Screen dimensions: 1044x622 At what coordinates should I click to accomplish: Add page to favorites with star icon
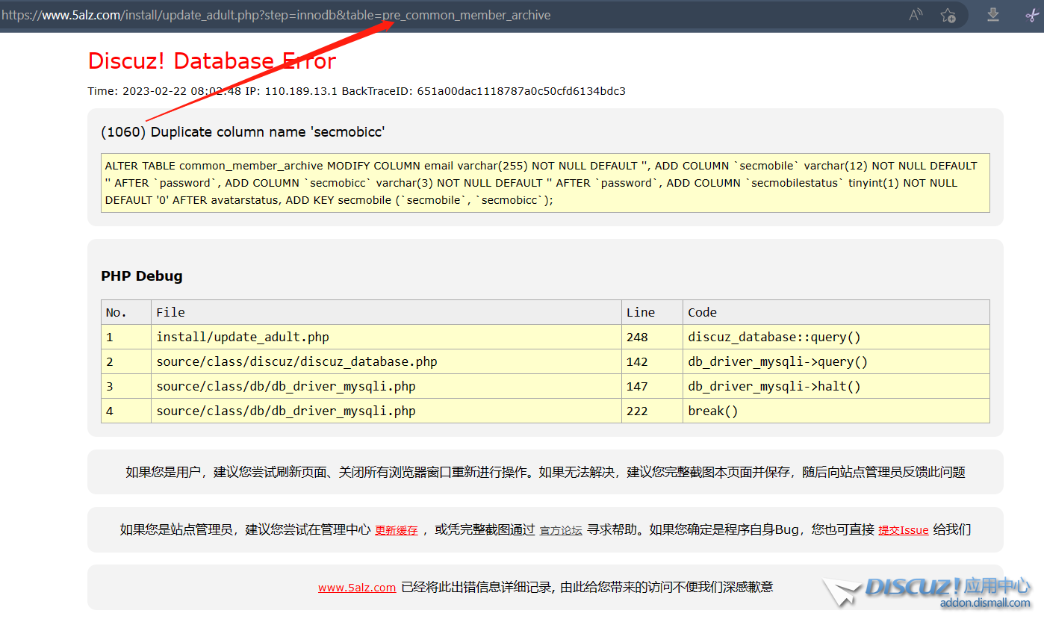click(948, 15)
